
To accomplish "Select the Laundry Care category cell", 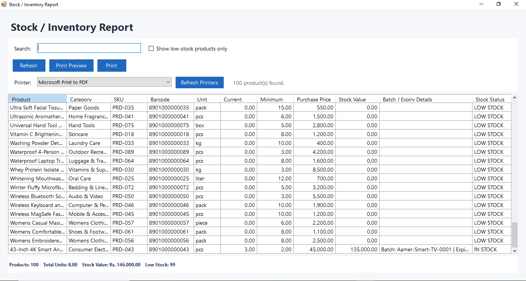I will pyautogui.click(x=89, y=143).
